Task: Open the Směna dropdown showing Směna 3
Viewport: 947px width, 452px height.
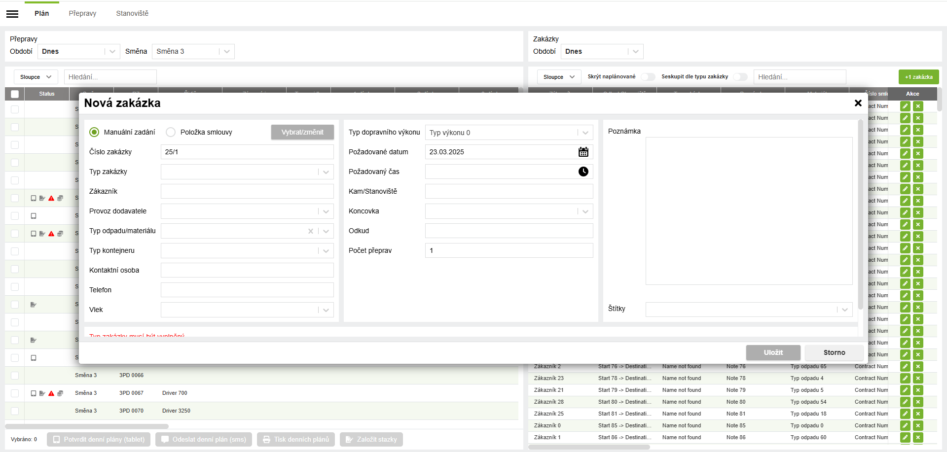Action: pyautogui.click(x=193, y=51)
